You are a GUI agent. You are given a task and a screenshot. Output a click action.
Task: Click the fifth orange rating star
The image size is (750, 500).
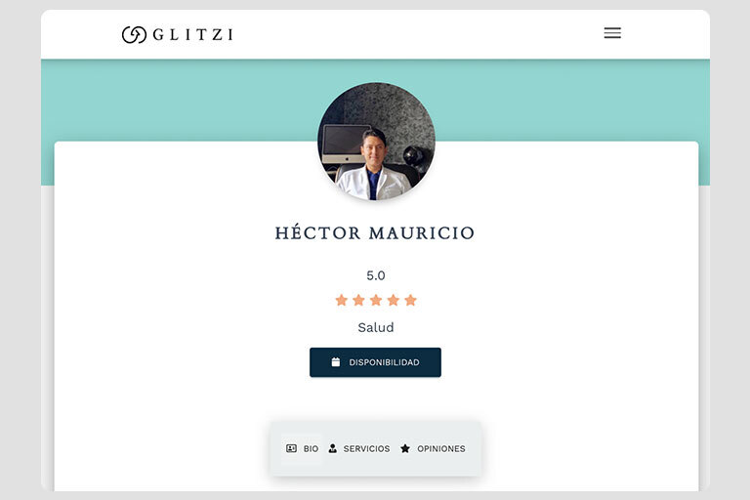(x=410, y=300)
